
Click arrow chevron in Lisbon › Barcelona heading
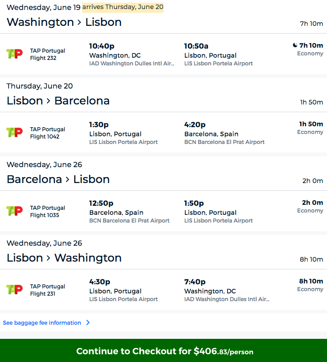[x=49, y=101]
